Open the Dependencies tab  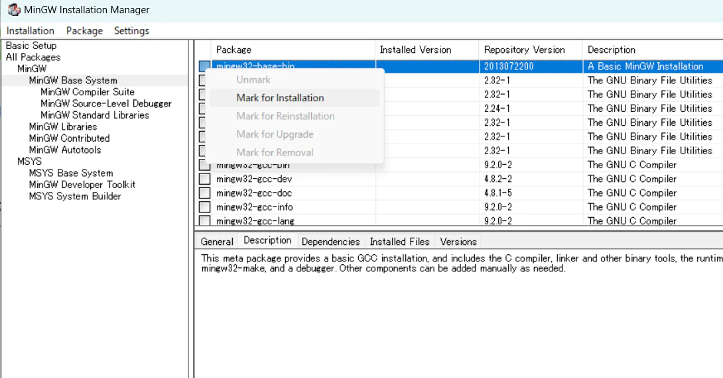pos(330,242)
